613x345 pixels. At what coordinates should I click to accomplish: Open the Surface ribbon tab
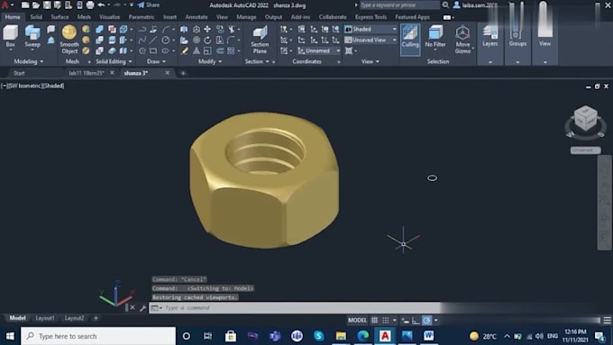(59, 17)
